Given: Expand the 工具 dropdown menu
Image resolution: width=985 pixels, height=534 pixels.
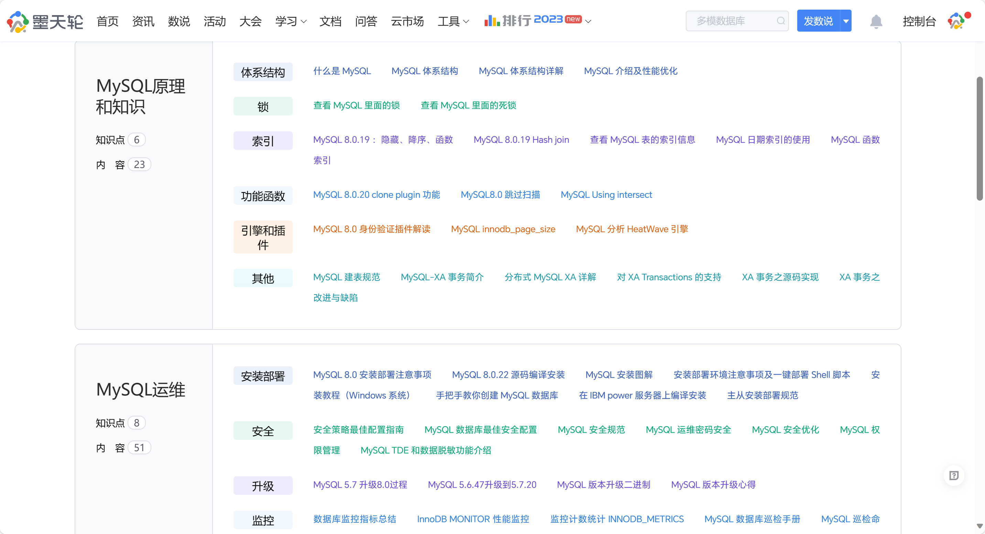Looking at the screenshot, I should (x=453, y=21).
